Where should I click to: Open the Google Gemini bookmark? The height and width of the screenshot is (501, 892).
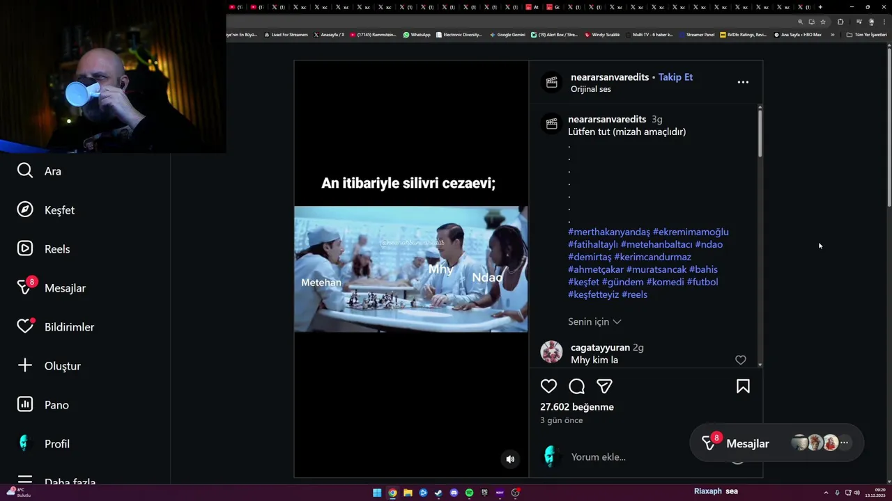pos(507,34)
